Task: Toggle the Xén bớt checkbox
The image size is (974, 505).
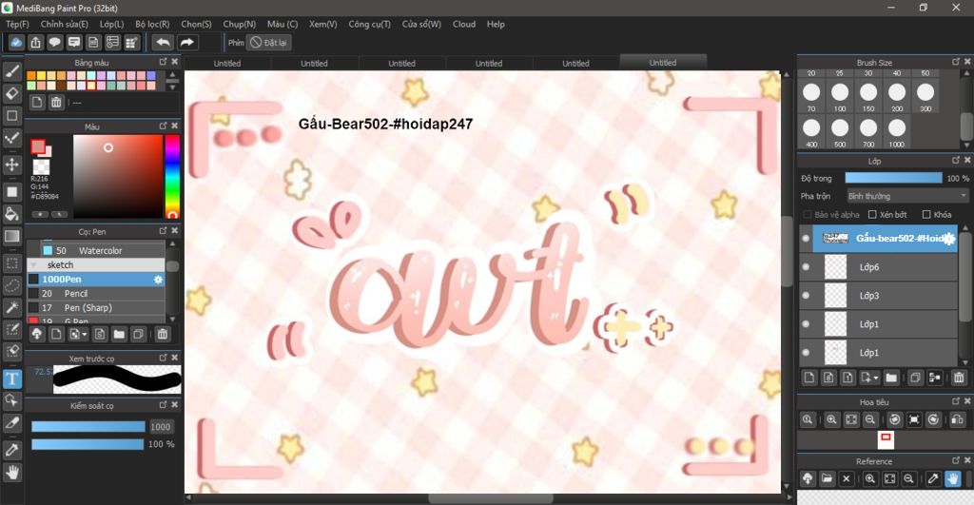Action: click(x=872, y=214)
